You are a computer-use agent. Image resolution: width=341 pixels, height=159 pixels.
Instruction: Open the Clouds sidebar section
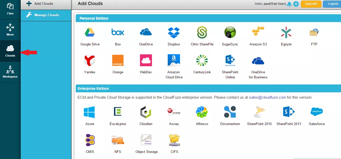[x=10, y=51]
